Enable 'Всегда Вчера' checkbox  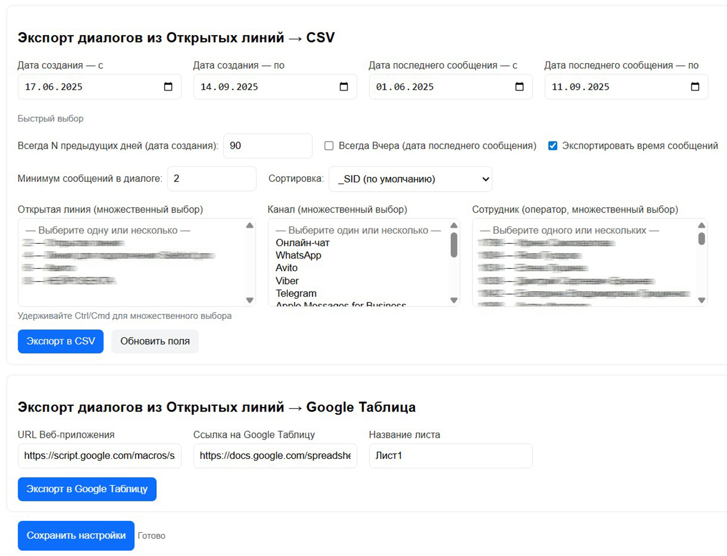[329, 146]
